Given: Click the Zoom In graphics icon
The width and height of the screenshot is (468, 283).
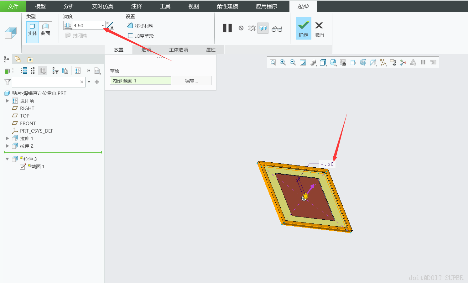Looking at the screenshot, I should pos(283,62).
